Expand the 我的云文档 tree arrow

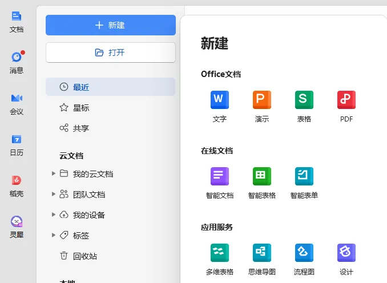coord(53,173)
